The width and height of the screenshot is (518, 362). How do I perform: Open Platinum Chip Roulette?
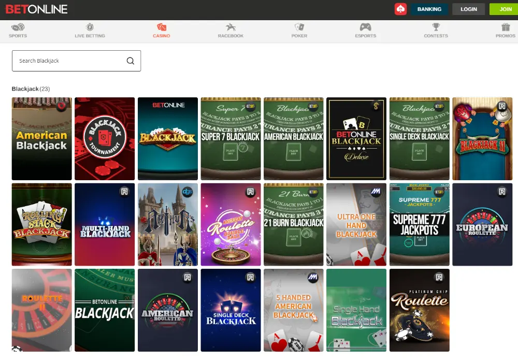420,310
